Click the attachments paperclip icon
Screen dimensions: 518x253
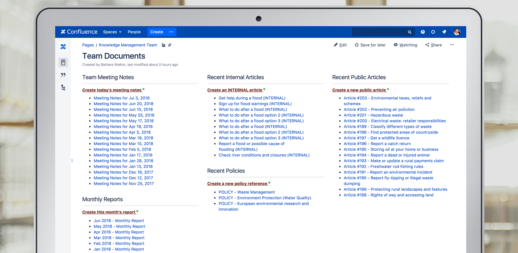pyautogui.click(x=170, y=45)
